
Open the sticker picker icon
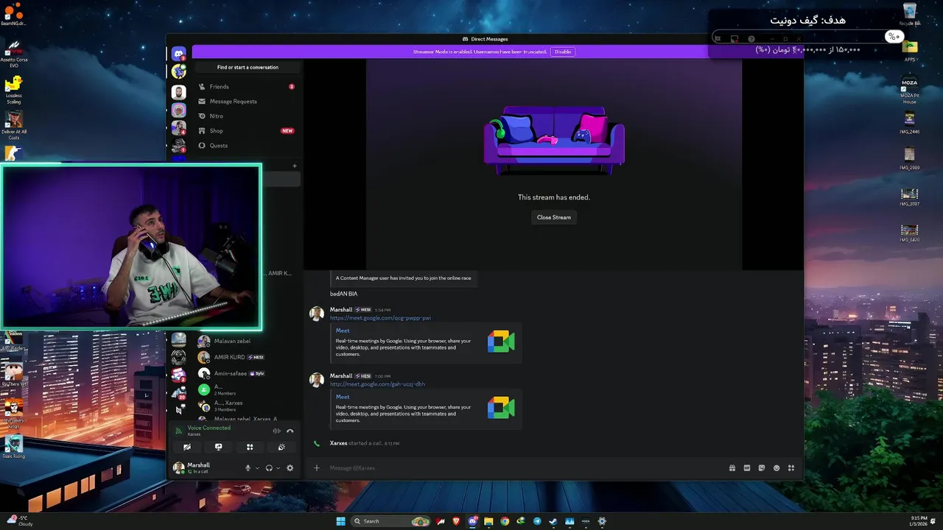pos(762,468)
